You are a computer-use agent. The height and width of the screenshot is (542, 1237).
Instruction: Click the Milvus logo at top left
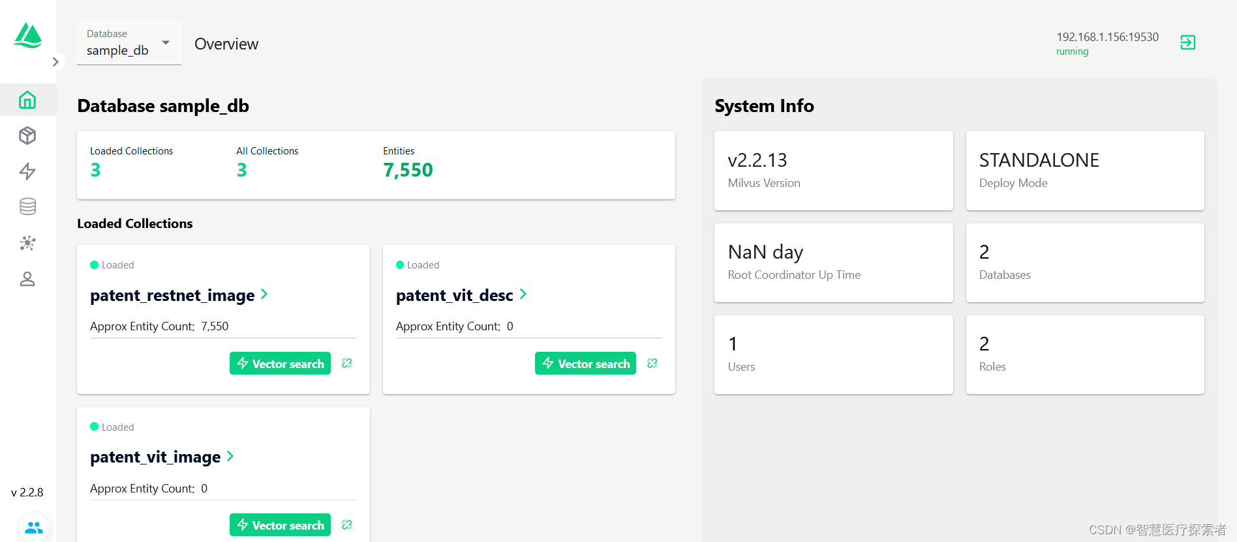28,35
